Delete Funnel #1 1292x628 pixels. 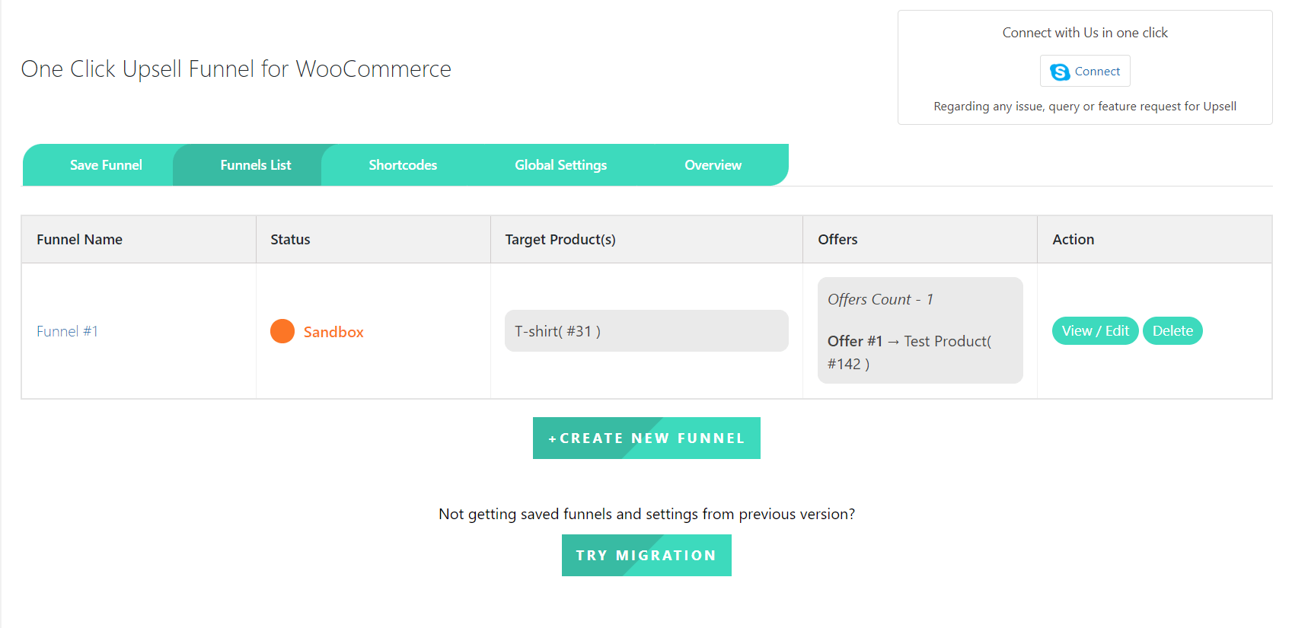(1172, 331)
